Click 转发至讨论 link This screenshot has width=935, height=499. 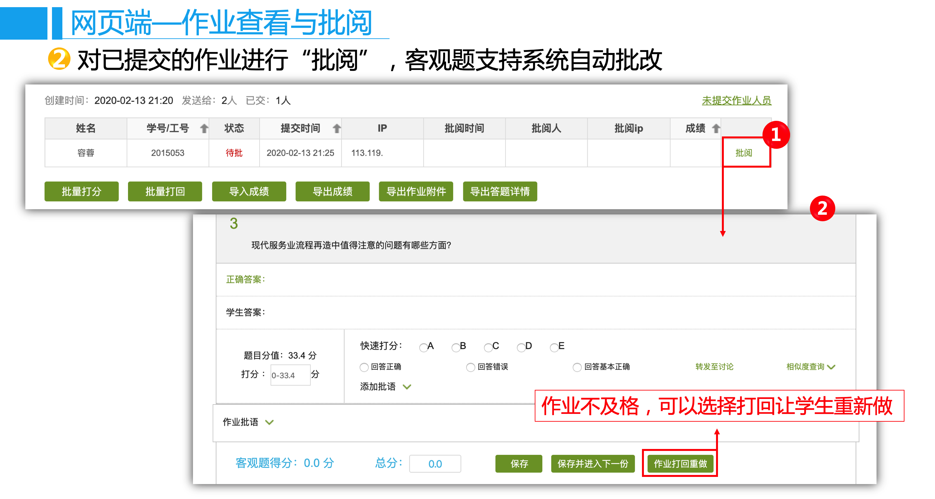coord(714,366)
